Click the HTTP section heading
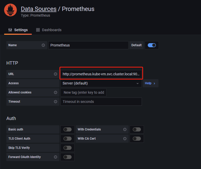The width and height of the screenshot is (201, 169). coord(12,63)
